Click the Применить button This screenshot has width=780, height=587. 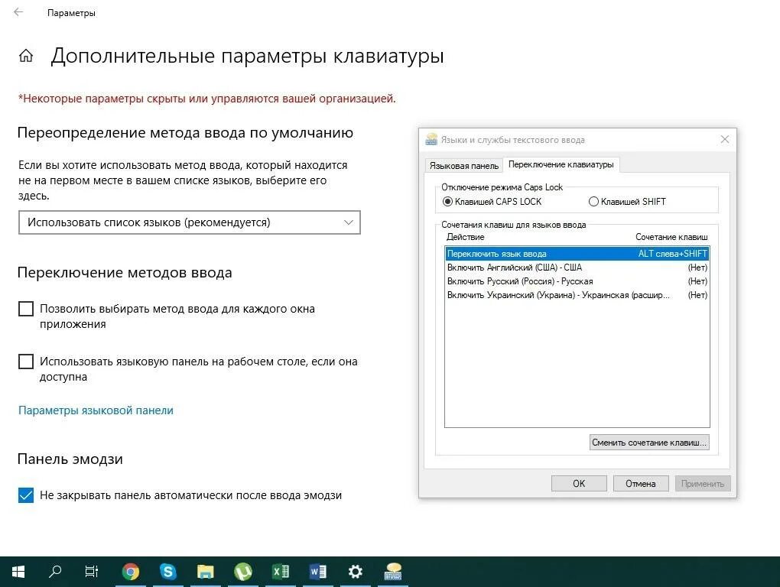coord(703,484)
